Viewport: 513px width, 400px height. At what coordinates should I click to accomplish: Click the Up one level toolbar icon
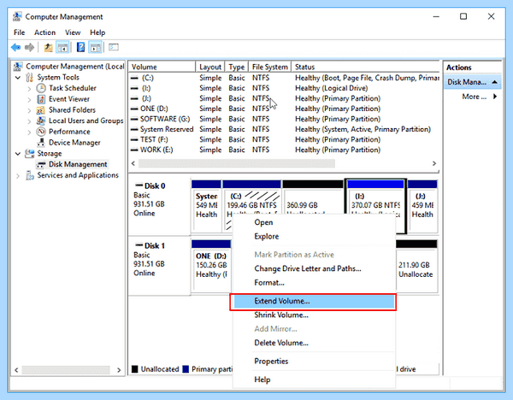(48, 47)
